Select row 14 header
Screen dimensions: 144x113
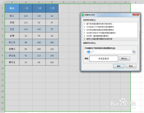tap(2, 91)
